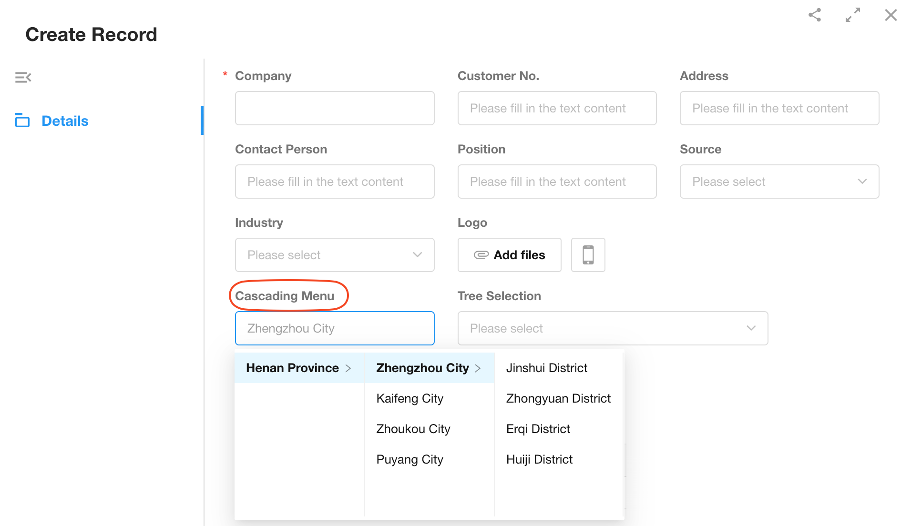Pick Huiji District from the menu
Viewport: 901px width, 526px height.
coord(539,459)
